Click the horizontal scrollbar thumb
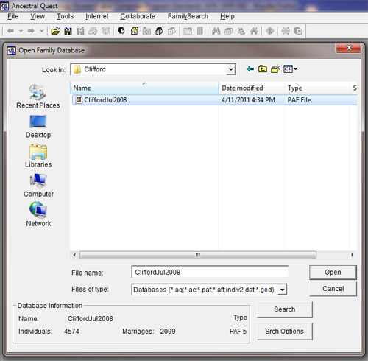368x361 pixels. tap(198, 255)
